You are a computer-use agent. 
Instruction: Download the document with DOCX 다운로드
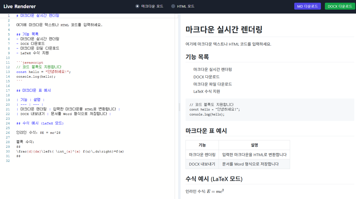[x=340, y=6]
